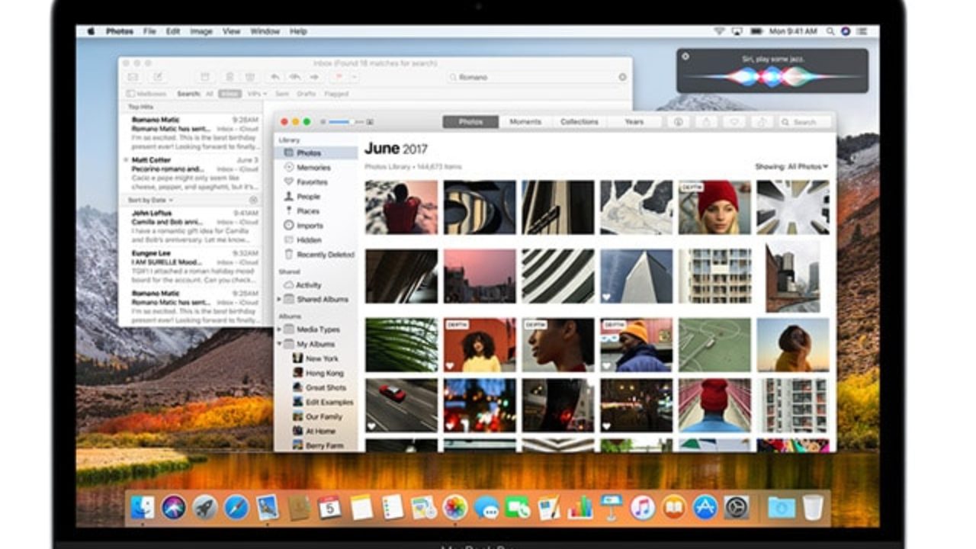This screenshot has width=976, height=549.
Task: Open System Preferences gear in Dock
Action: pyautogui.click(x=737, y=507)
